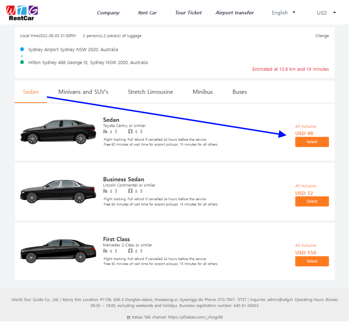Click the Mercedes S-Class car image
The height and width of the screenshot is (322, 349).
point(58,251)
